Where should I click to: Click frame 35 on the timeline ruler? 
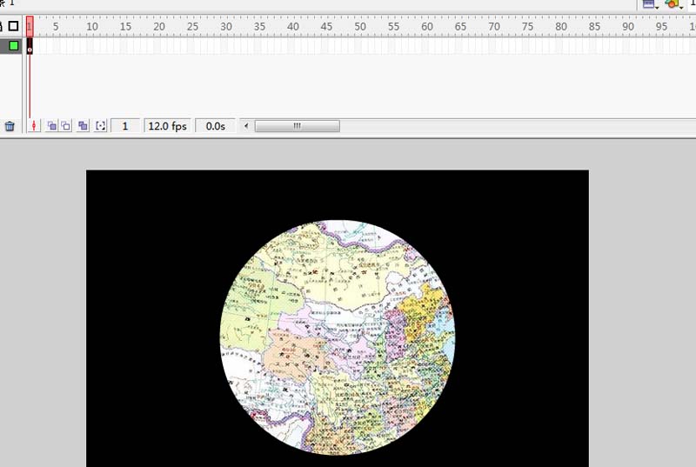click(259, 27)
